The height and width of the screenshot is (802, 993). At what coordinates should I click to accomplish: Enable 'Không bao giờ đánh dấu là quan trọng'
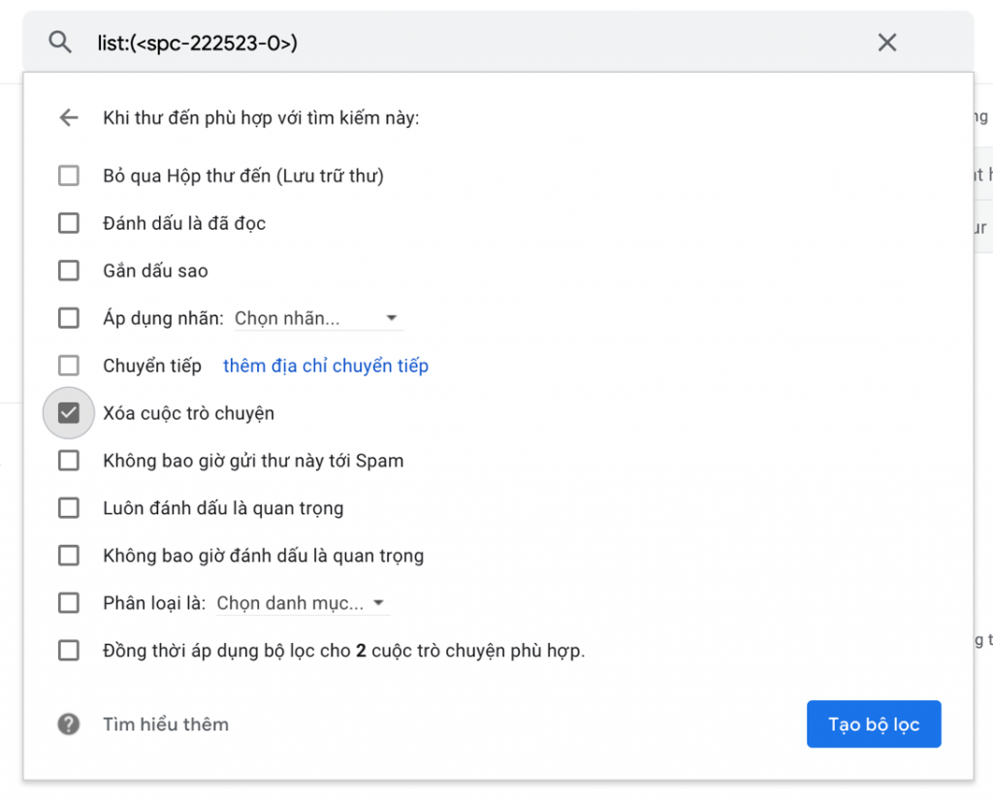(68, 555)
